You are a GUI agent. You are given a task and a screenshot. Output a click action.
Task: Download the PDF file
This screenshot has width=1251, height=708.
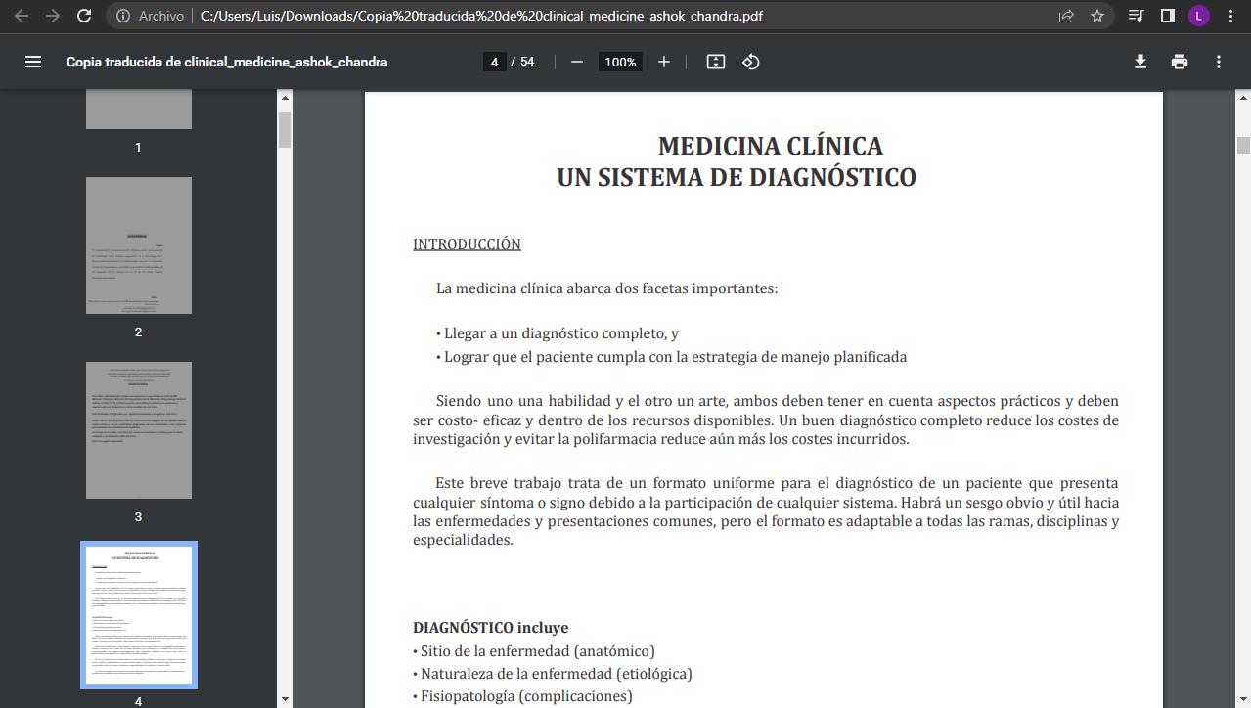click(x=1140, y=62)
